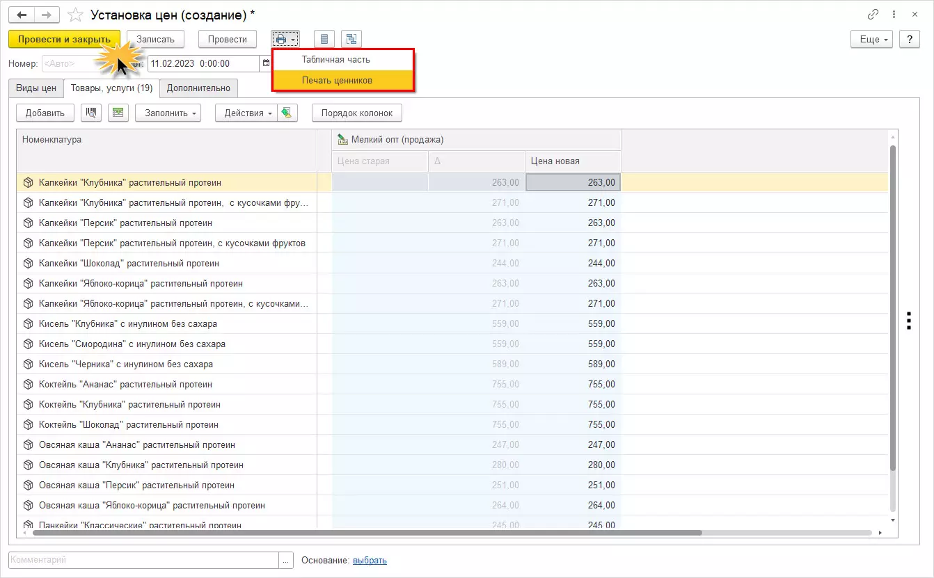Click the выбрать link next to Основание
934x578 pixels.
(370, 561)
